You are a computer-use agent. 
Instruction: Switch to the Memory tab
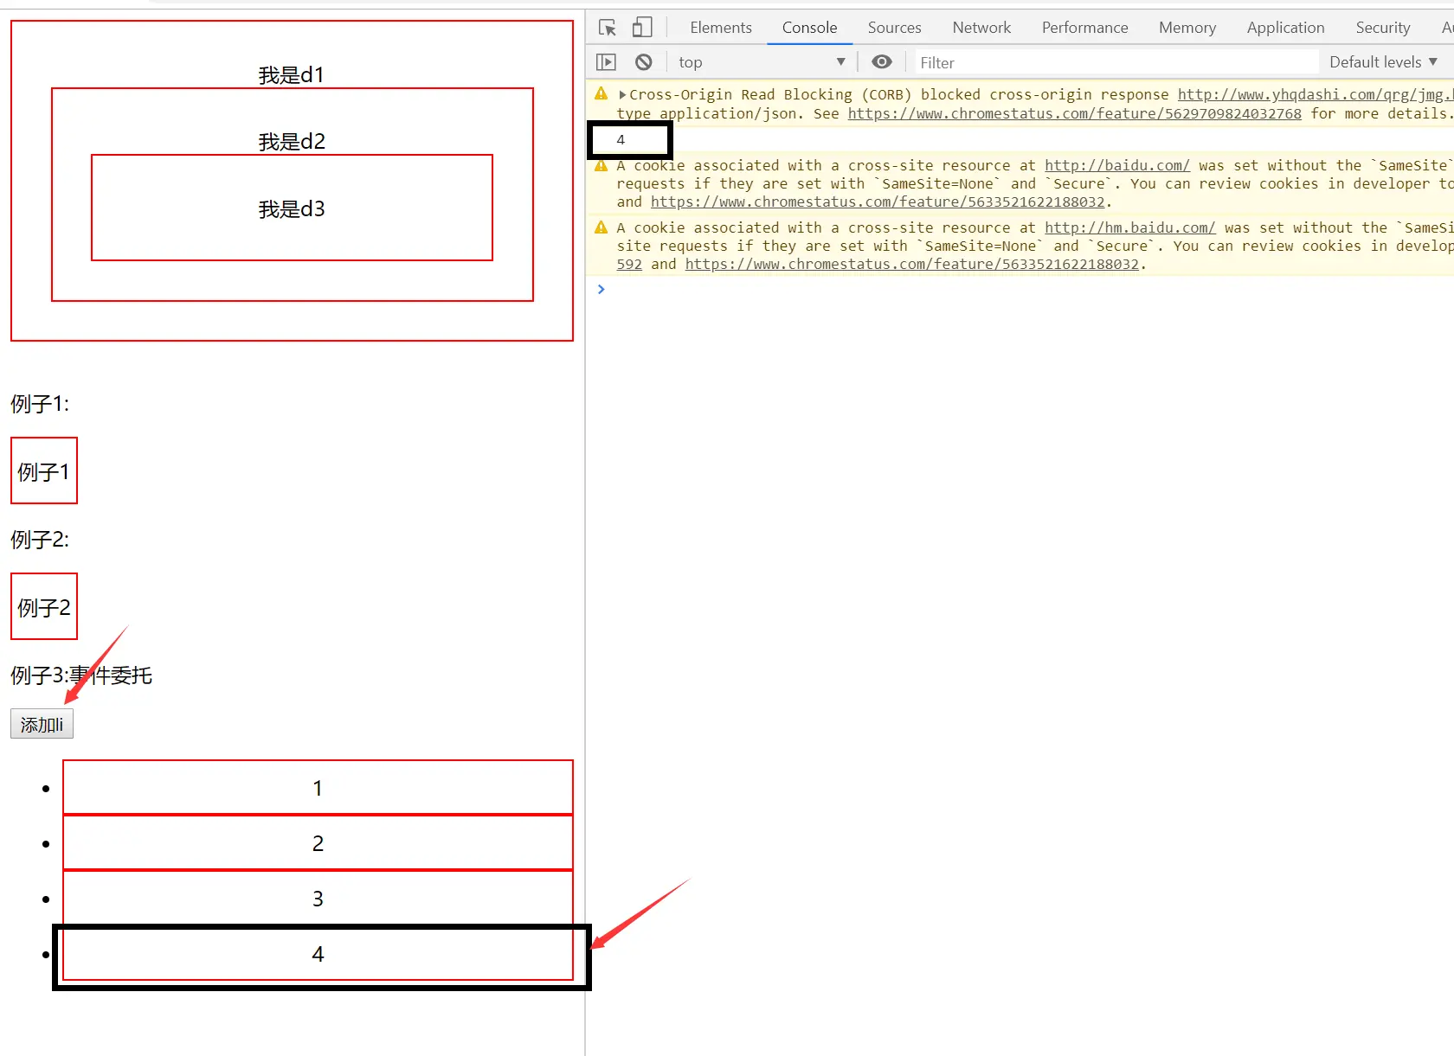point(1187,28)
